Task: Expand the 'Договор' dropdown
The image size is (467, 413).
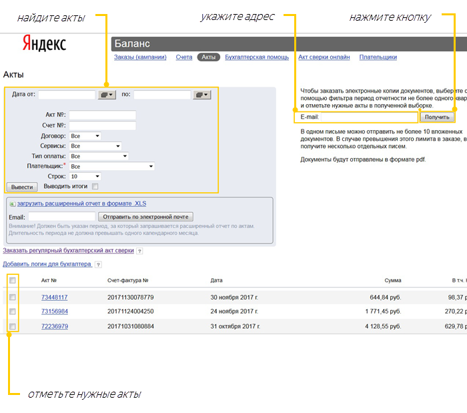Action: pos(85,136)
